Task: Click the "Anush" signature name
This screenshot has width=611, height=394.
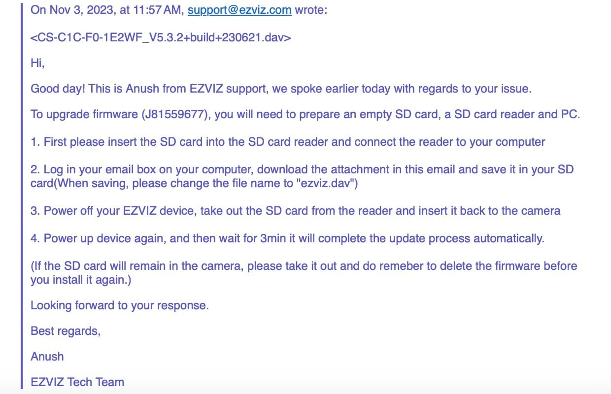Action: [x=47, y=356]
